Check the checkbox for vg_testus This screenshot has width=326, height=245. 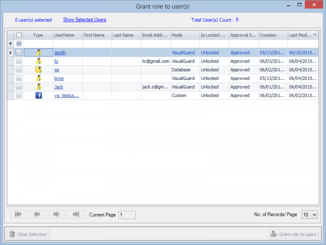[19, 95]
